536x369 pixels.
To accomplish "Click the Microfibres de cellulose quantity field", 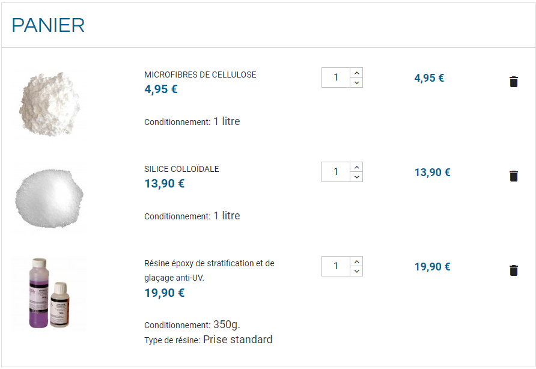I will tap(336, 78).
